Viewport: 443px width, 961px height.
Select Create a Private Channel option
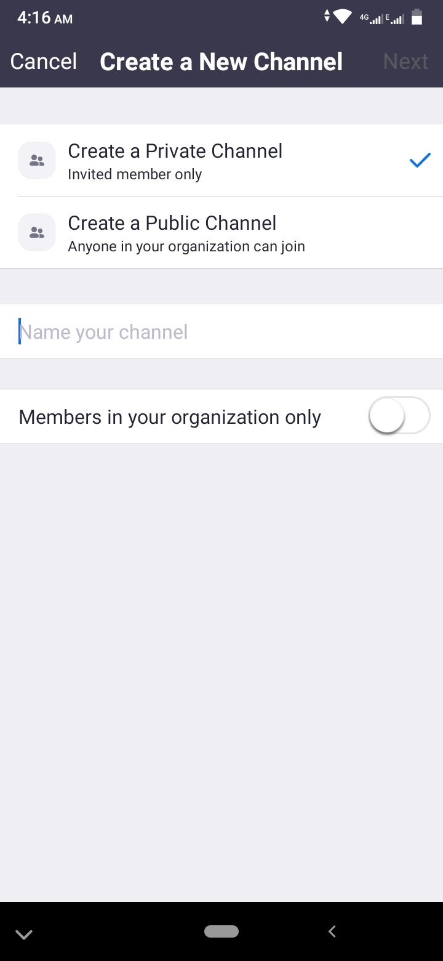click(175, 152)
